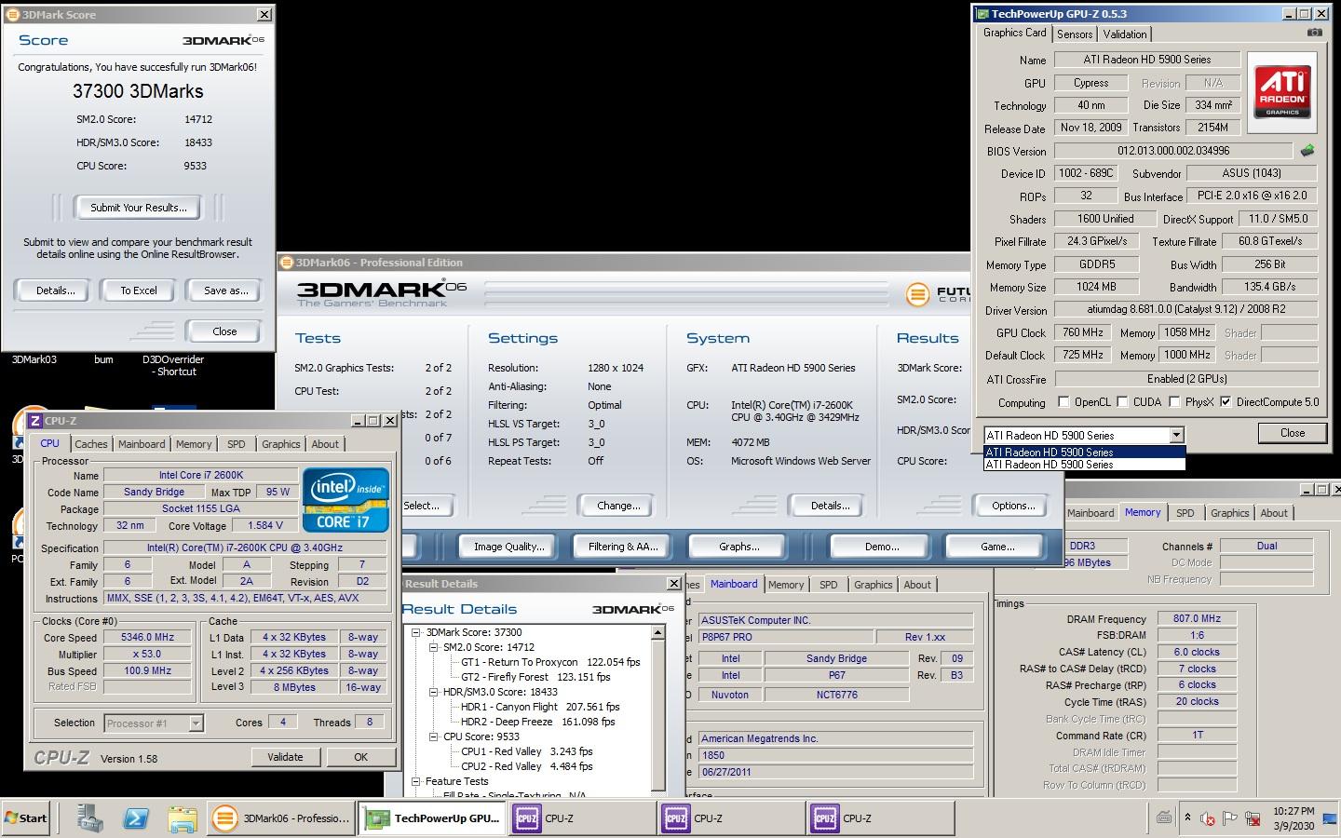Click Details... button under System
1341x838 pixels.
point(830,506)
